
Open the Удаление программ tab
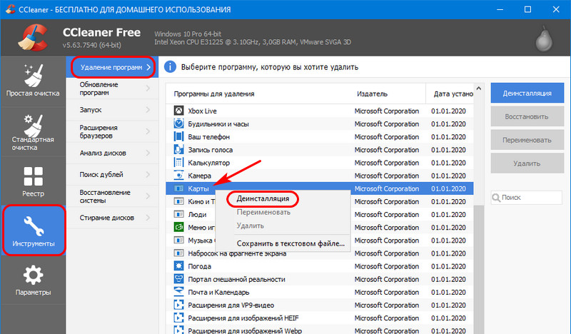point(113,67)
